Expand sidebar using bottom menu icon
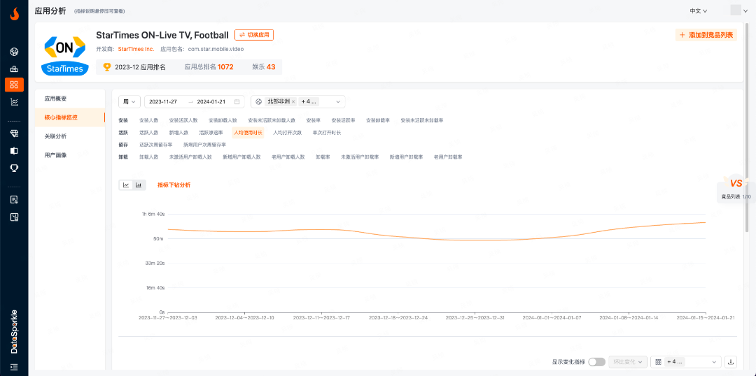The height and width of the screenshot is (376, 756). [x=14, y=367]
